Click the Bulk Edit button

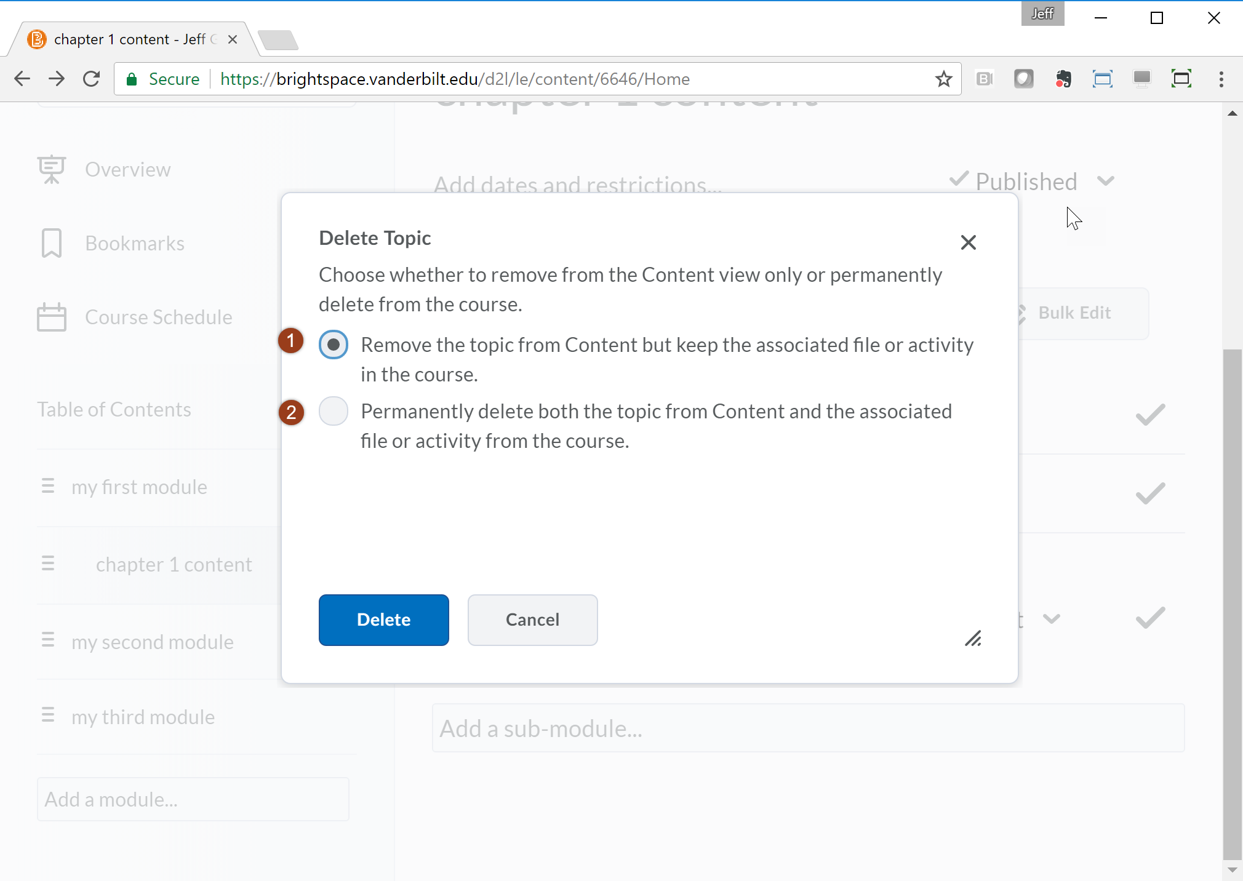click(x=1083, y=313)
